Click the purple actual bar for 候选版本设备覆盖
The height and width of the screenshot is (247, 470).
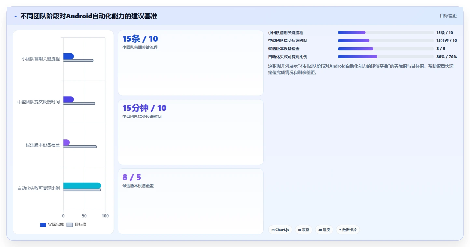pos(66,142)
